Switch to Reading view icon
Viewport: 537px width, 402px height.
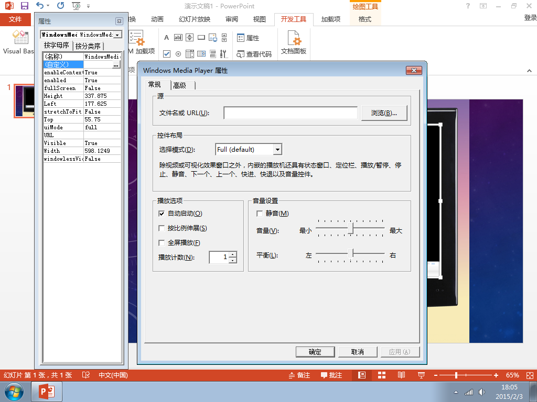pyautogui.click(x=401, y=375)
